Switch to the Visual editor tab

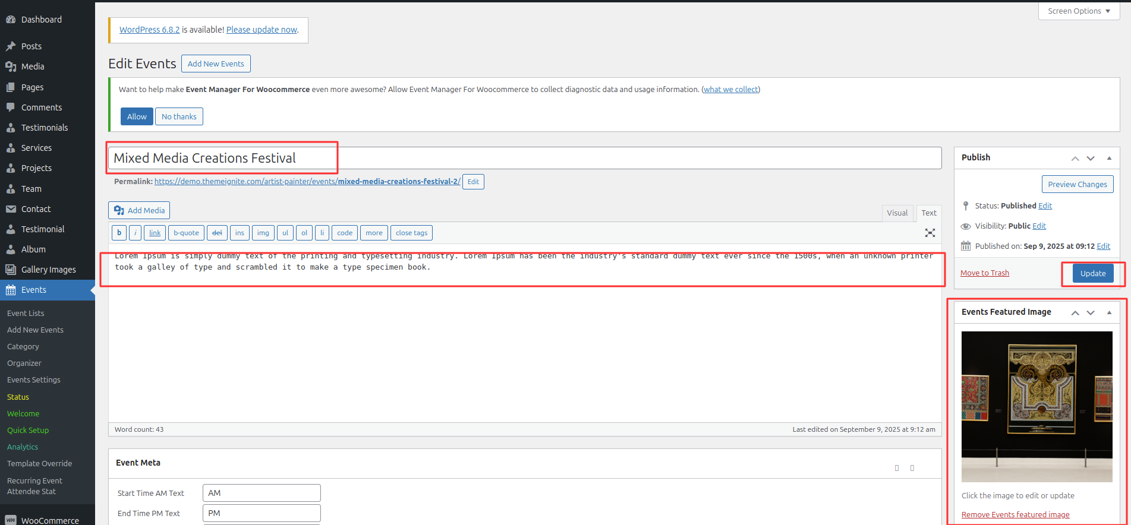point(897,213)
